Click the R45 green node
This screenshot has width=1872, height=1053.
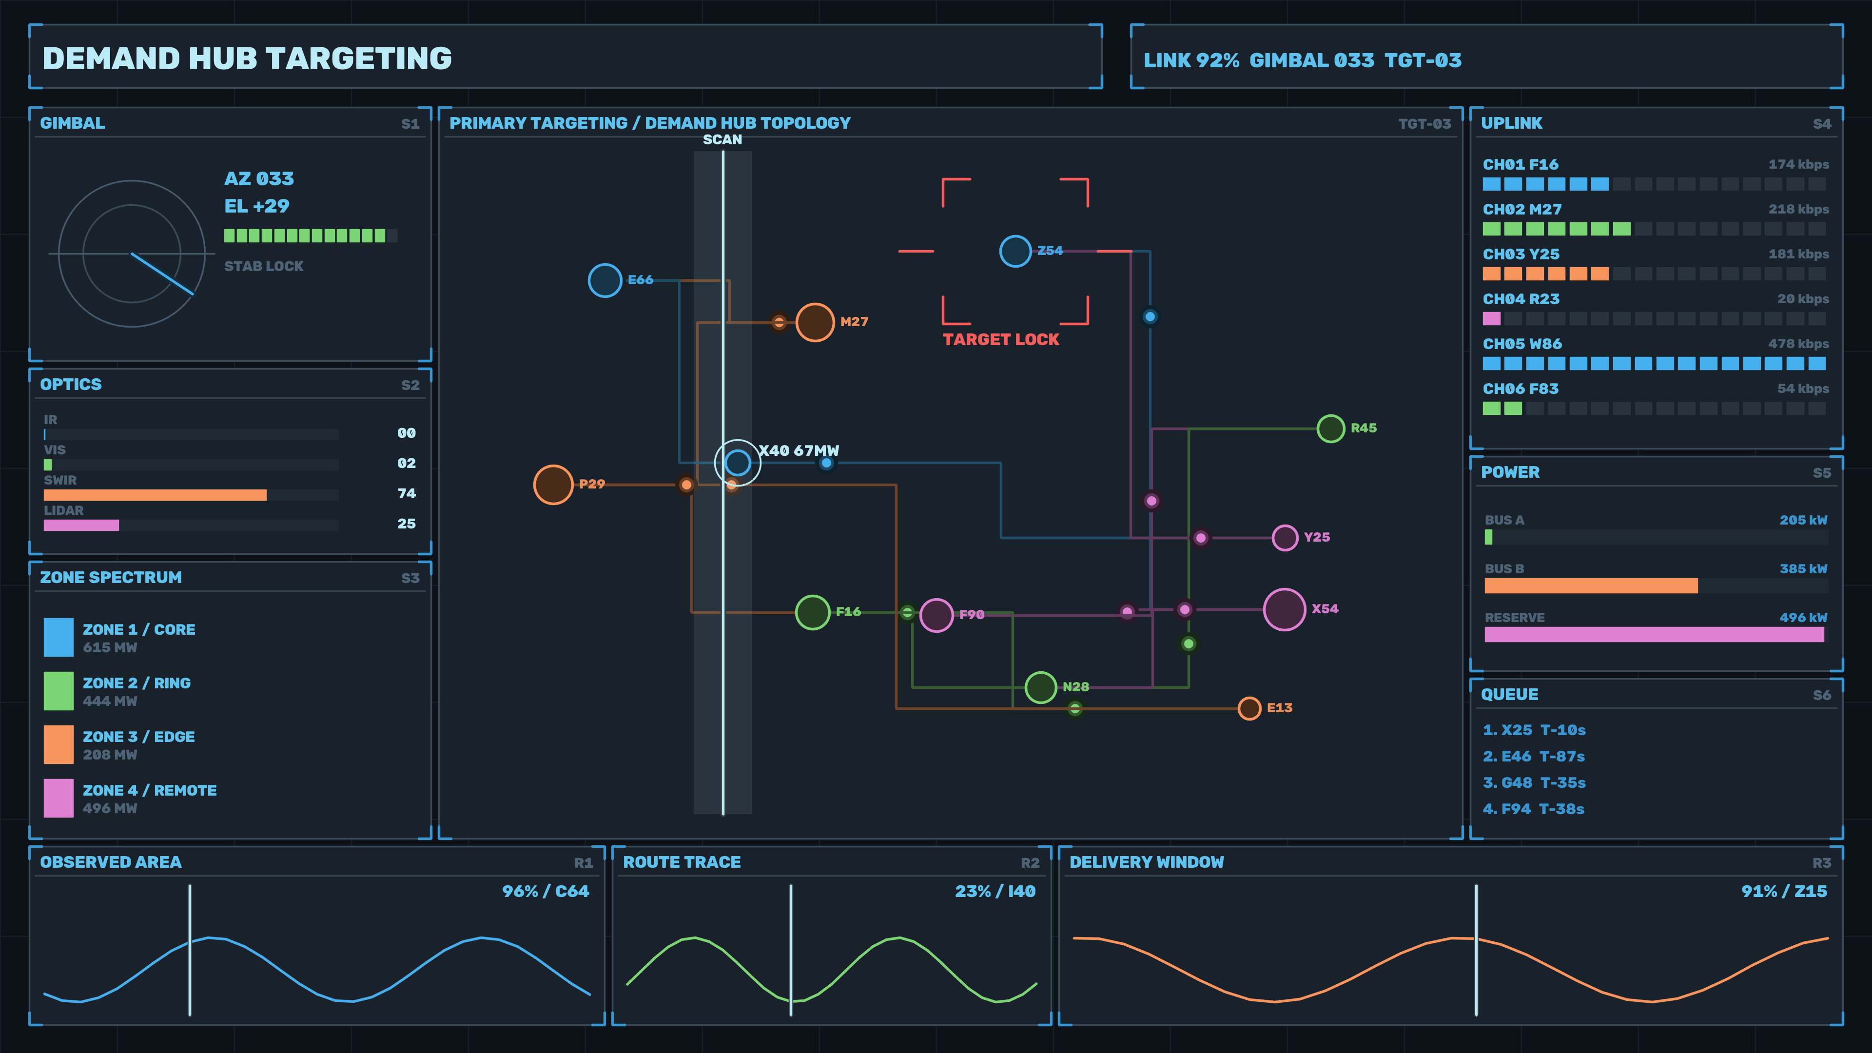pos(1330,429)
